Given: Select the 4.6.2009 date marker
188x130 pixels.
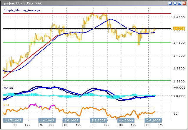Looking at the screenshot, I should point(125,120).
